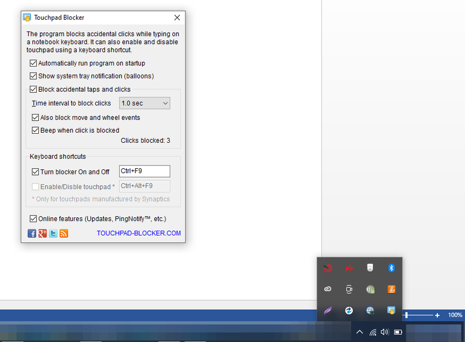Collapse the hidden icons tray flyout

[359, 332]
